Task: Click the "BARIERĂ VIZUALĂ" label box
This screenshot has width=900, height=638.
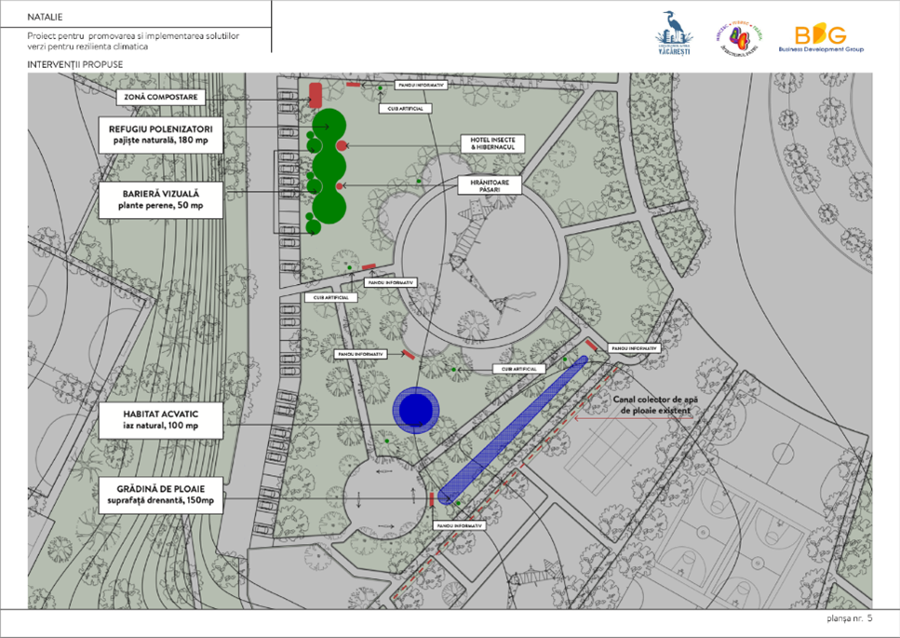Action: pyautogui.click(x=161, y=200)
